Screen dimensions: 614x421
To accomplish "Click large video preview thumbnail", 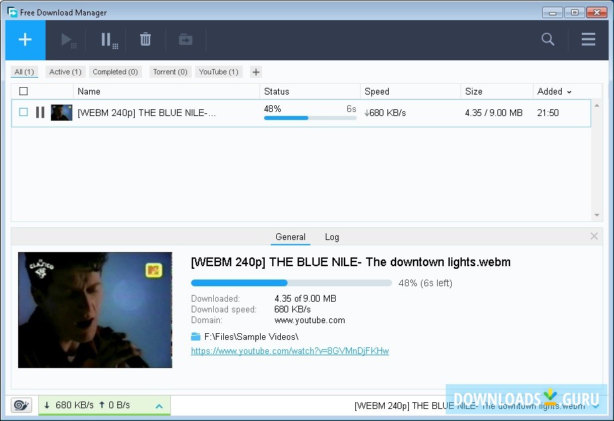I will click(x=95, y=310).
